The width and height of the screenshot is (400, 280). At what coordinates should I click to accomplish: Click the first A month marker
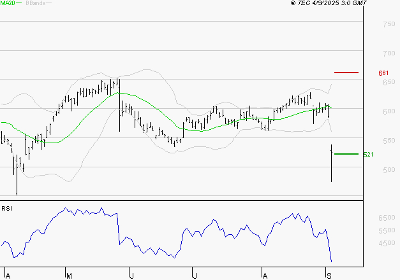(7, 275)
